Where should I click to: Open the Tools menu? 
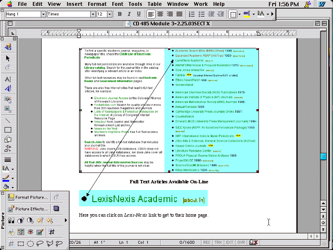coord(135,4)
